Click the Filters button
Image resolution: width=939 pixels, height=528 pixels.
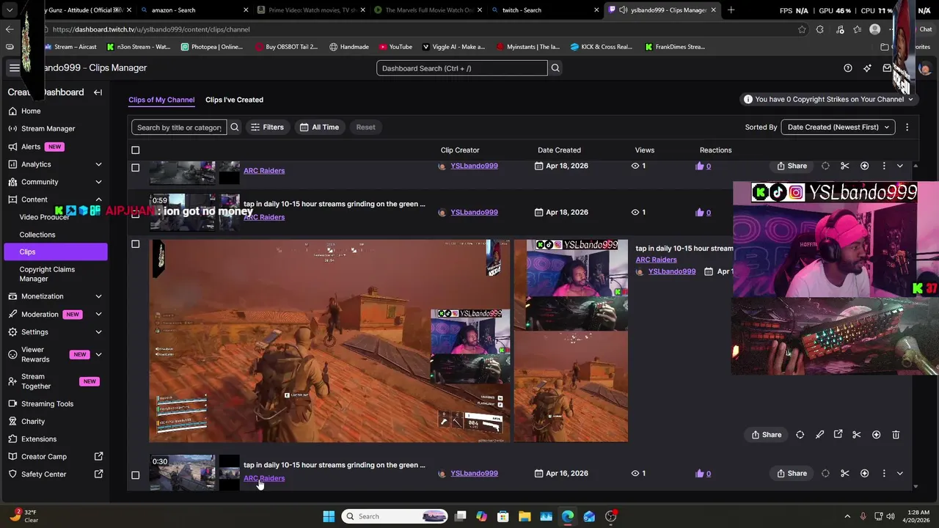[267, 128]
